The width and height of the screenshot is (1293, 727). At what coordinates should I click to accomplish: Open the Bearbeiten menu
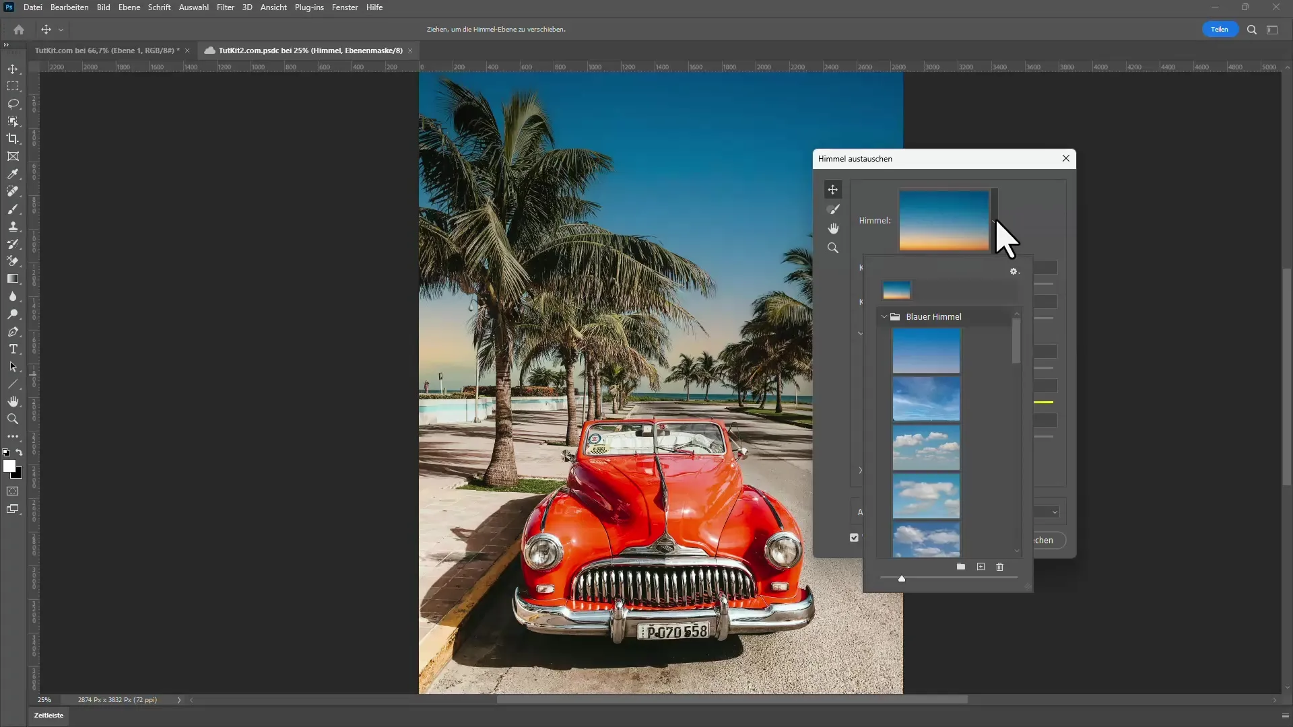tap(69, 7)
